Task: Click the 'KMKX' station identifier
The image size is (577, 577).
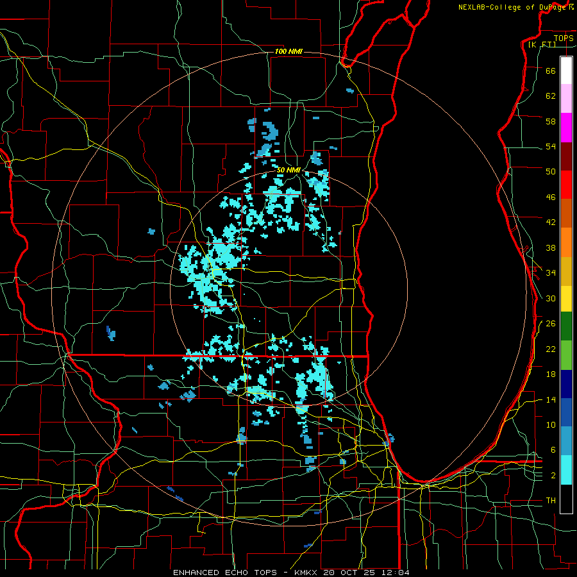Action: [307, 573]
